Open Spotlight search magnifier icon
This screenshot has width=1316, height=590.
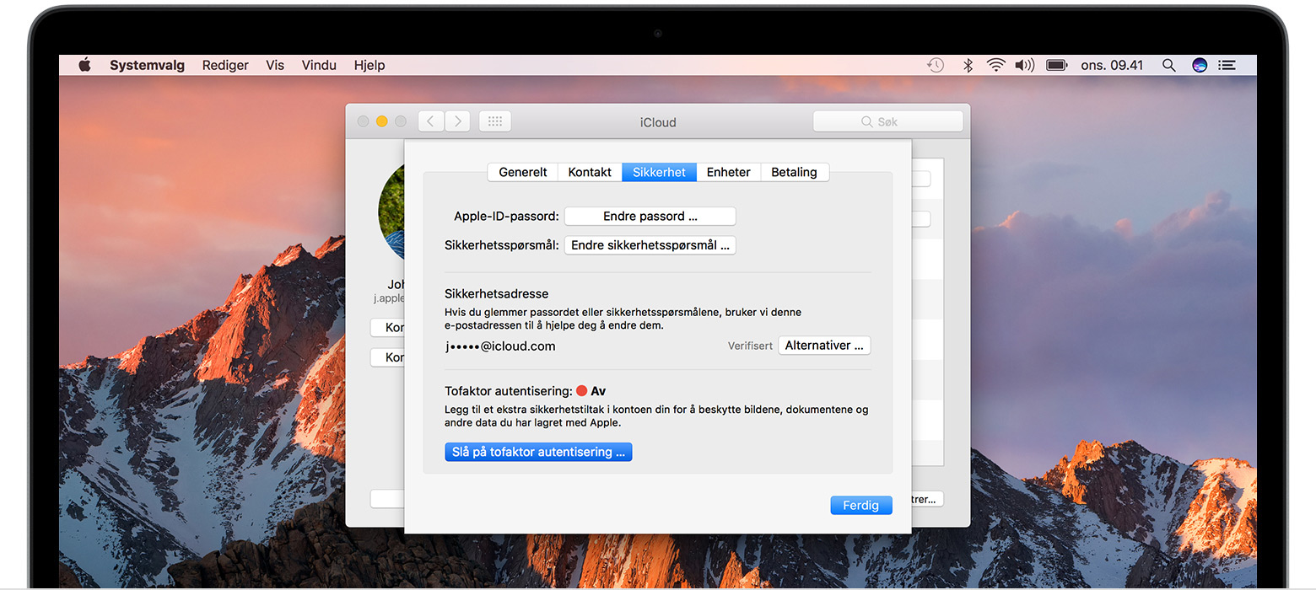(x=1168, y=65)
